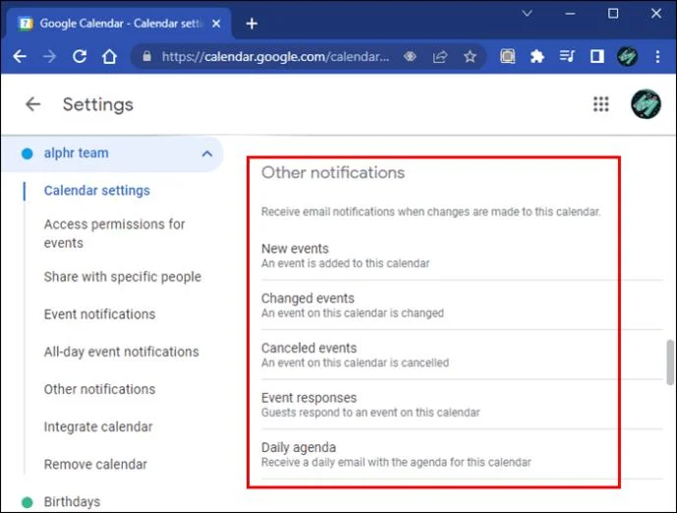Open the browser home page button
The width and height of the screenshot is (677, 513).
pyautogui.click(x=109, y=56)
